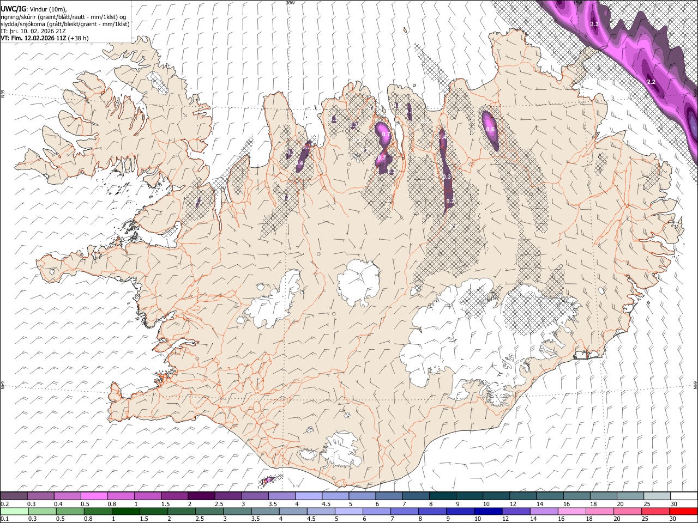The width and height of the screenshot is (698, 523).
Task: Click the pale green 0.1–0.3 swatch in green scale
Action: tap(14, 511)
